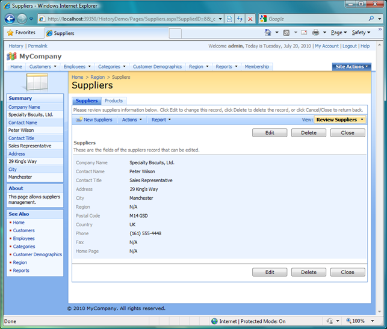Open a new blank browser tab
Screen dimensions: 387x329
point(175,34)
